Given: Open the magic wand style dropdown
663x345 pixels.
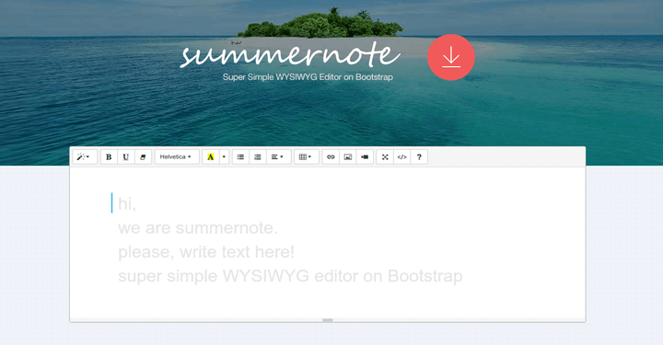Looking at the screenshot, I should [x=85, y=156].
